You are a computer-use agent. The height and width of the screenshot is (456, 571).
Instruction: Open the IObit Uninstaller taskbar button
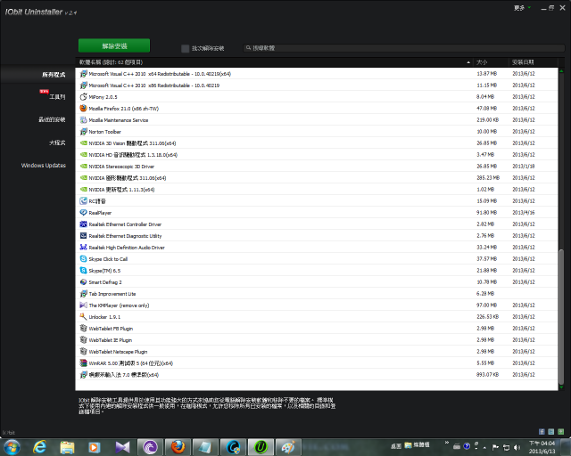pos(261,447)
